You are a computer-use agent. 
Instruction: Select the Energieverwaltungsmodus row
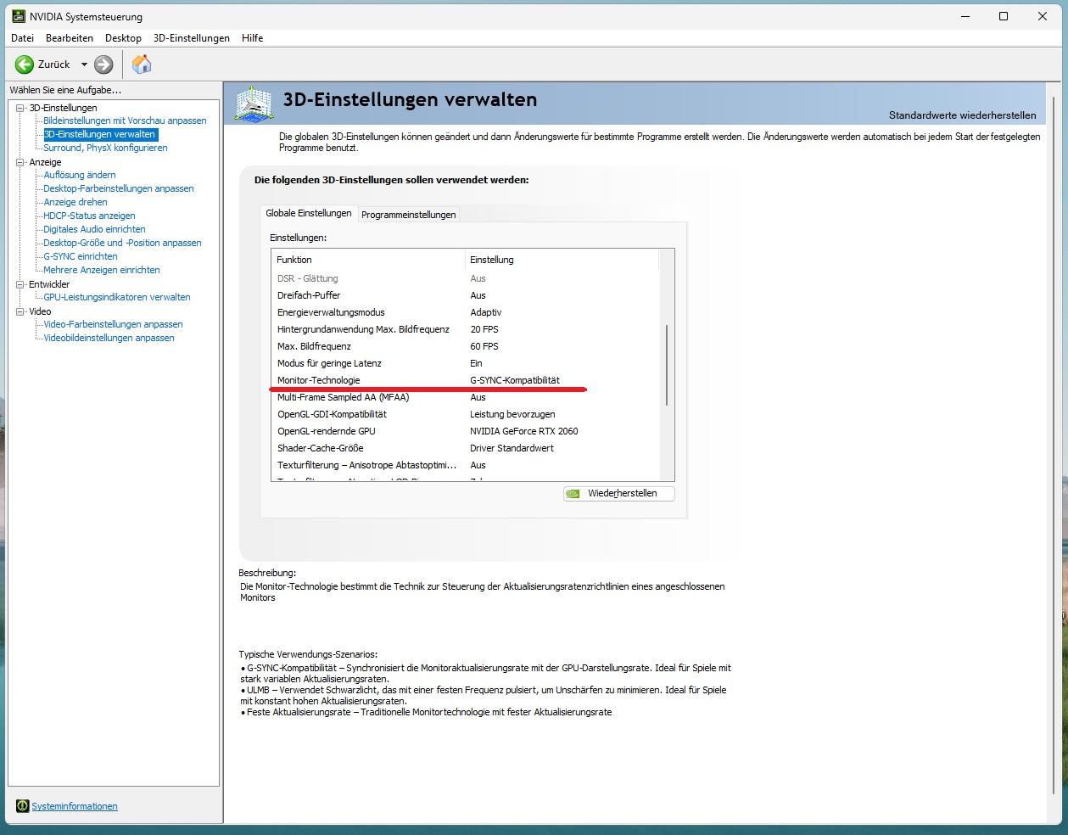465,312
